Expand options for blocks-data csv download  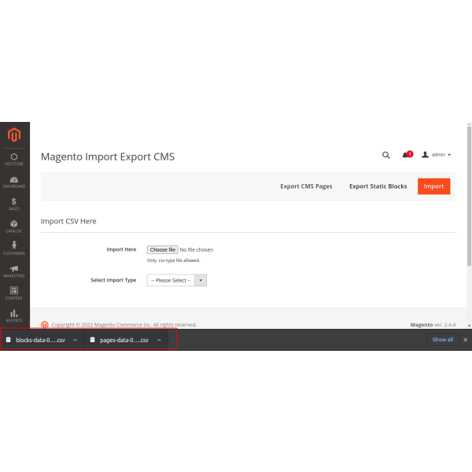[75, 340]
